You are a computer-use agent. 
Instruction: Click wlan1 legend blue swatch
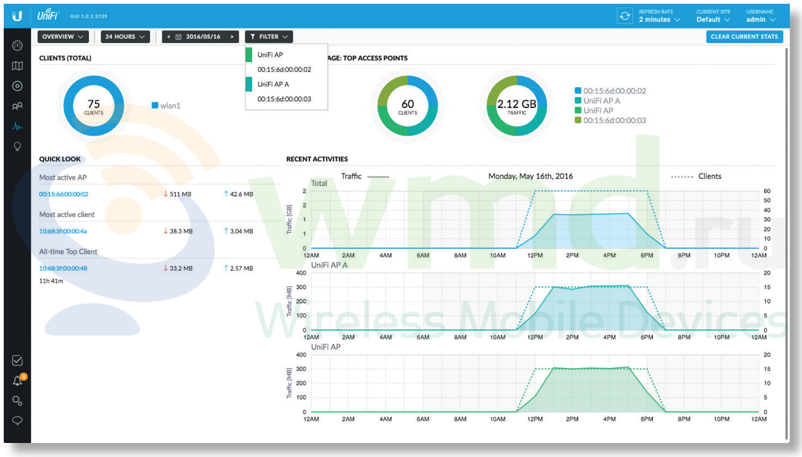[x=155, y=106]
